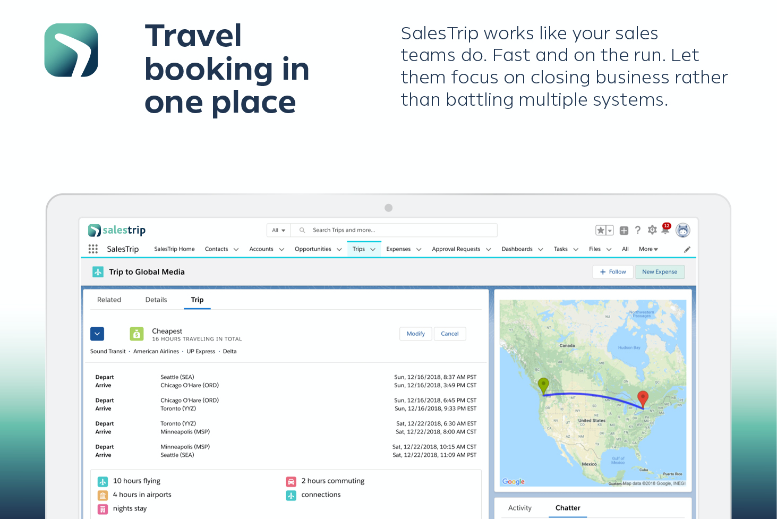The width and height of the screenshot is (777, 519).
Task: Click the green origin map pin
Action: coord(543,386)
